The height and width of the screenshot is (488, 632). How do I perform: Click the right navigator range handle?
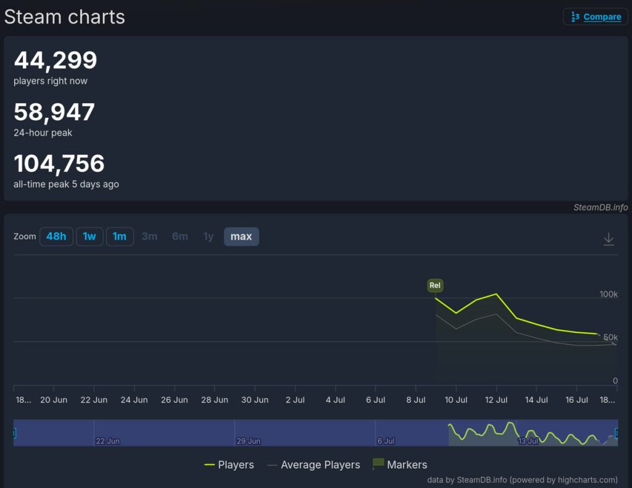pos(617,433)
